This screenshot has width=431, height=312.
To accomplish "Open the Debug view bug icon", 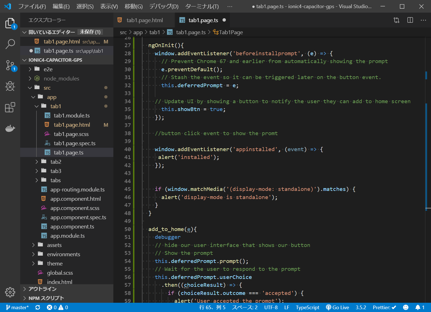I will pos(10,86).
